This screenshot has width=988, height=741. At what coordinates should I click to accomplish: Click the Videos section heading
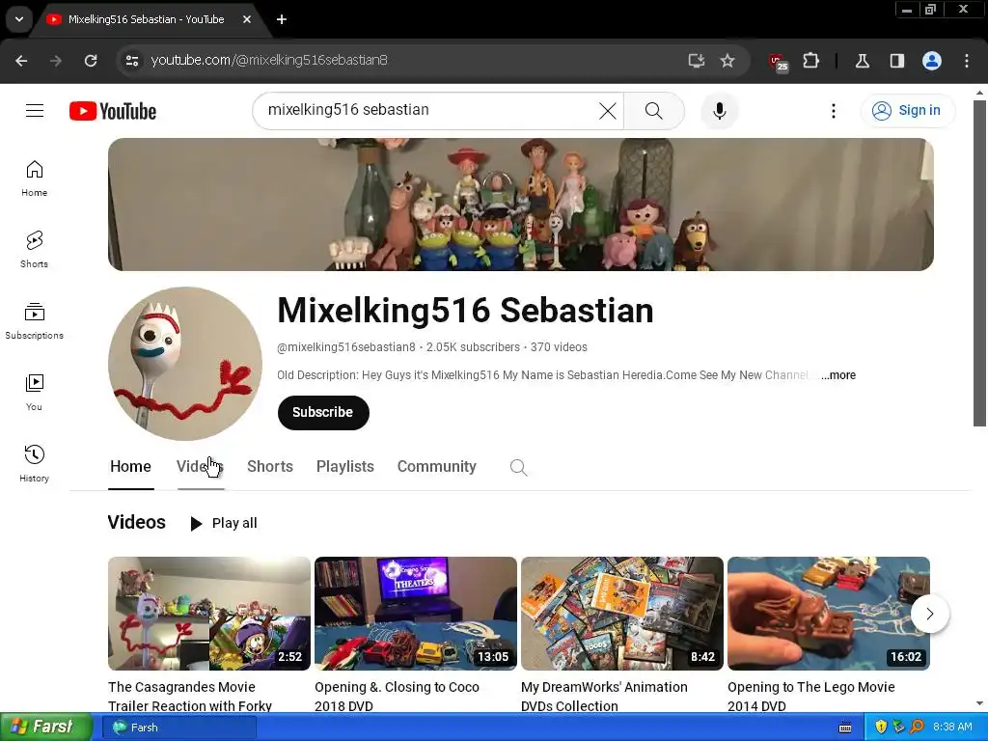tap(137, 522)
